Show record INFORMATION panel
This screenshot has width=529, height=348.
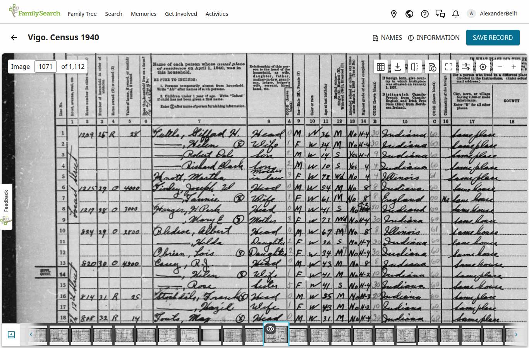pyautogui.click(x=434, y=38)
